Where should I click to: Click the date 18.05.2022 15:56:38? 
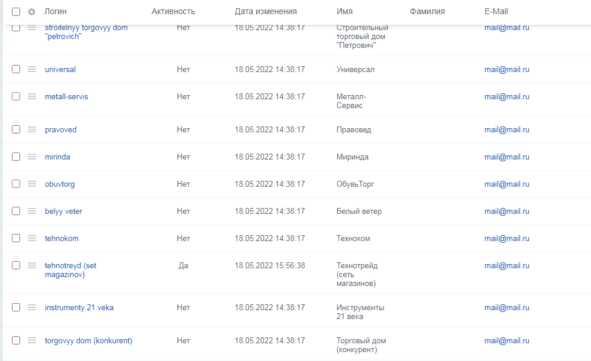(270, 265)
